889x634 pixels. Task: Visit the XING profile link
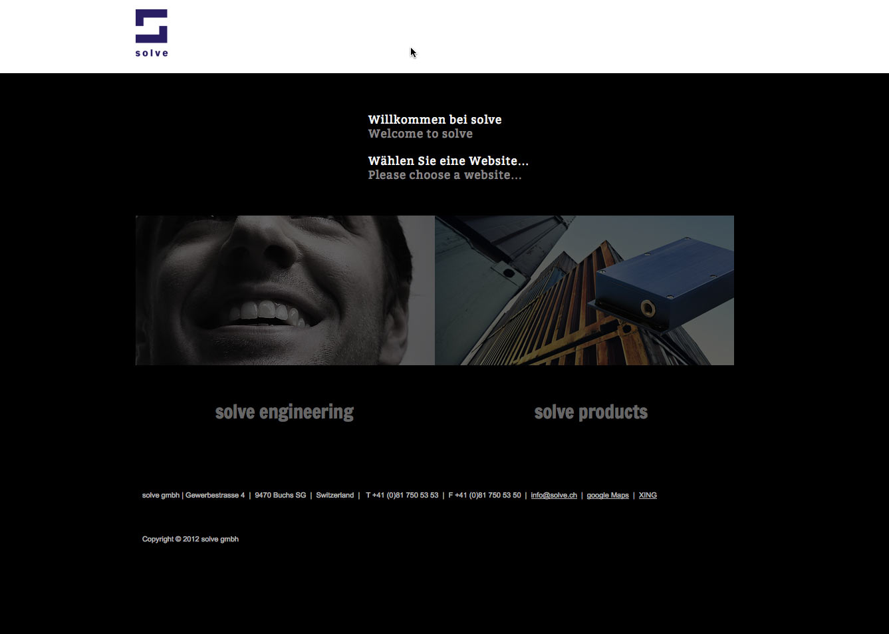click(648, 495)
